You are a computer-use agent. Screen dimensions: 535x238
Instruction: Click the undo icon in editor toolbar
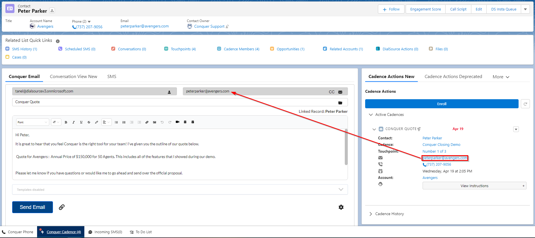point(162,122)
